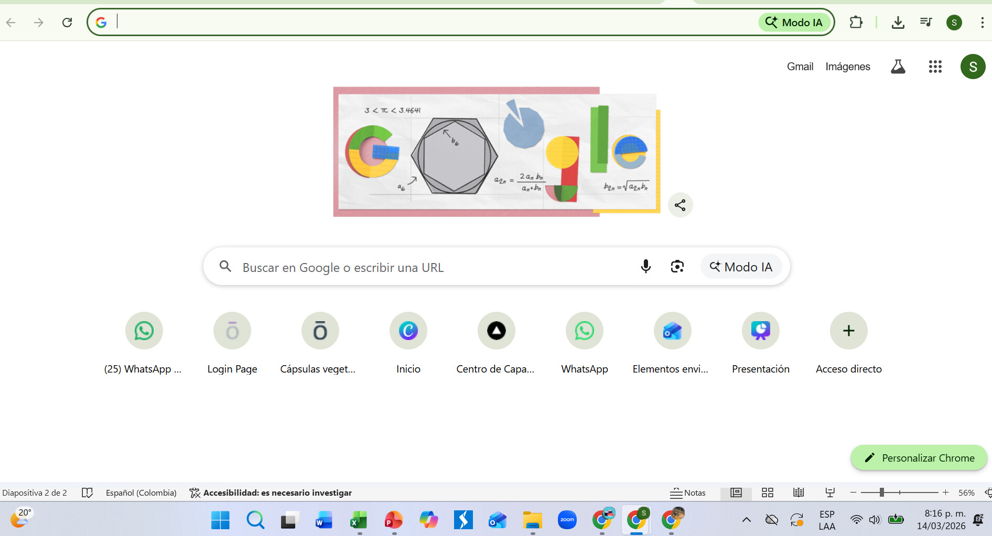
Task: Open Centro de Capa... shortcut
Action: pos(496,331)
